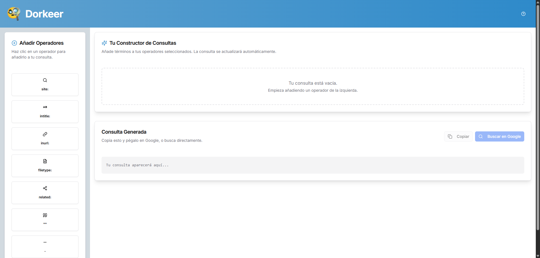The width and height of the screenshot is (540, 258).
Task: Click the generated query output box
Action: tap(313, 165)
